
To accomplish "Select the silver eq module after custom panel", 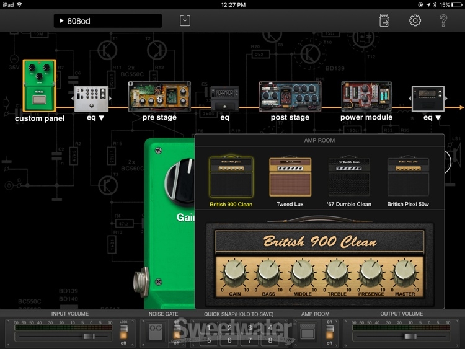I will pos(91,99).
